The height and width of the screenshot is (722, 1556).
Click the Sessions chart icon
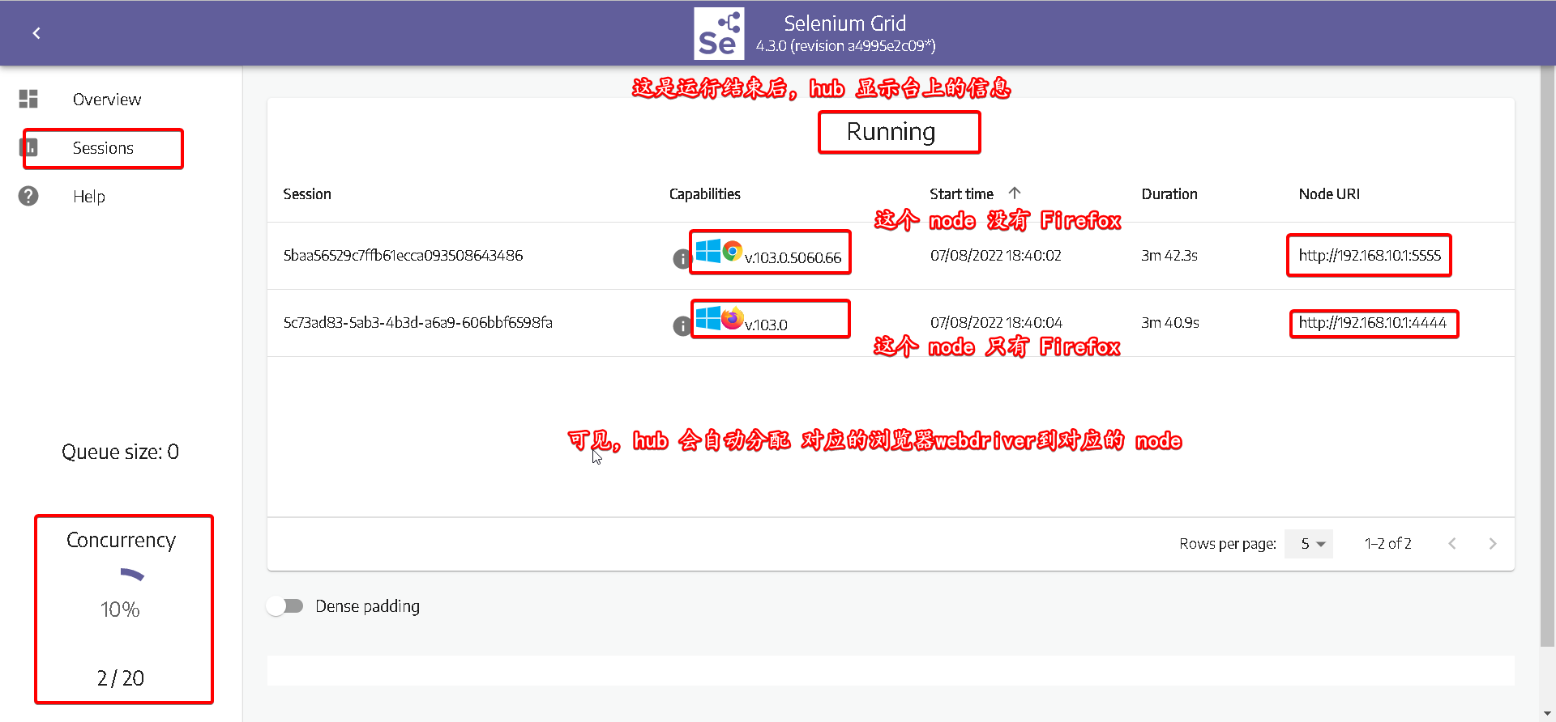[x=28, y=147]
